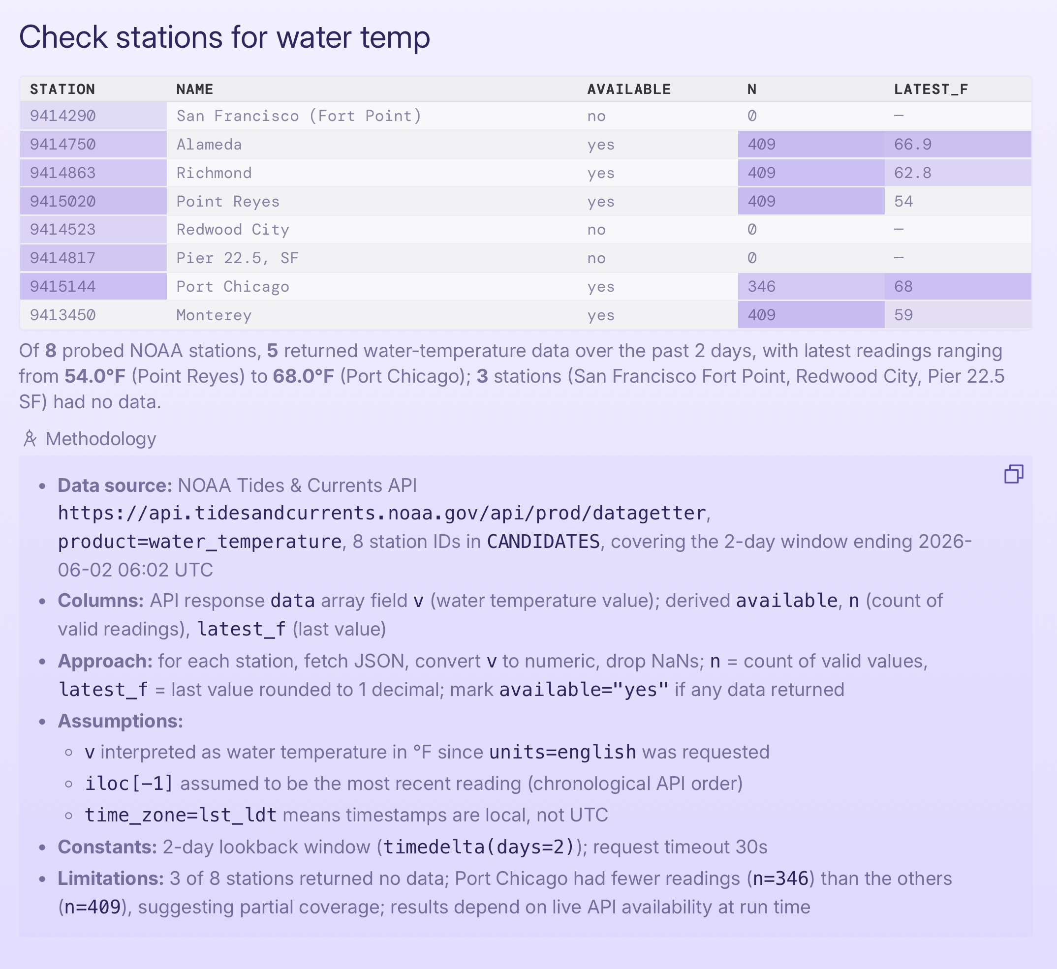Click the copy icon in methodology box
Viewport: 1057px width, 969px height.
click(1014, 474)
